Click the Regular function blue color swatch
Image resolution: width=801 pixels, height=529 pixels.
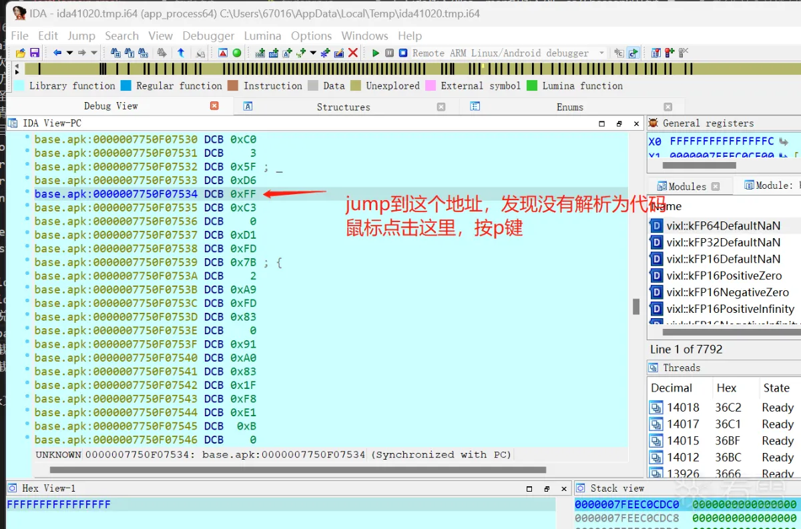tap(127, 85)
